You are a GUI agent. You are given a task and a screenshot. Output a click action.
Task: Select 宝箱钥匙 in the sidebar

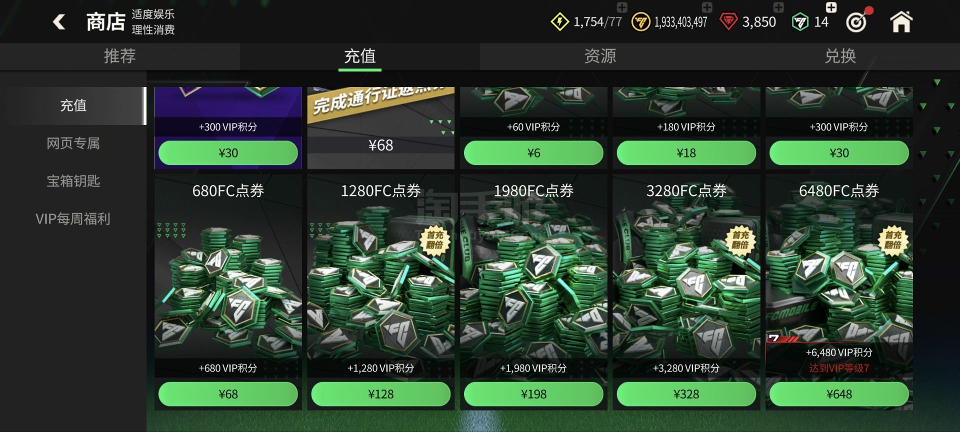(x=73, y=181)
